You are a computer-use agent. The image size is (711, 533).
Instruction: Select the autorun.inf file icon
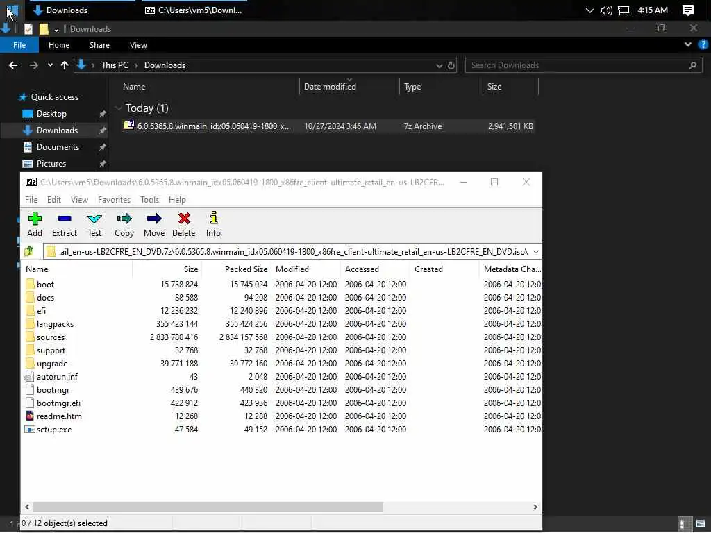click(x=30, y=377)
